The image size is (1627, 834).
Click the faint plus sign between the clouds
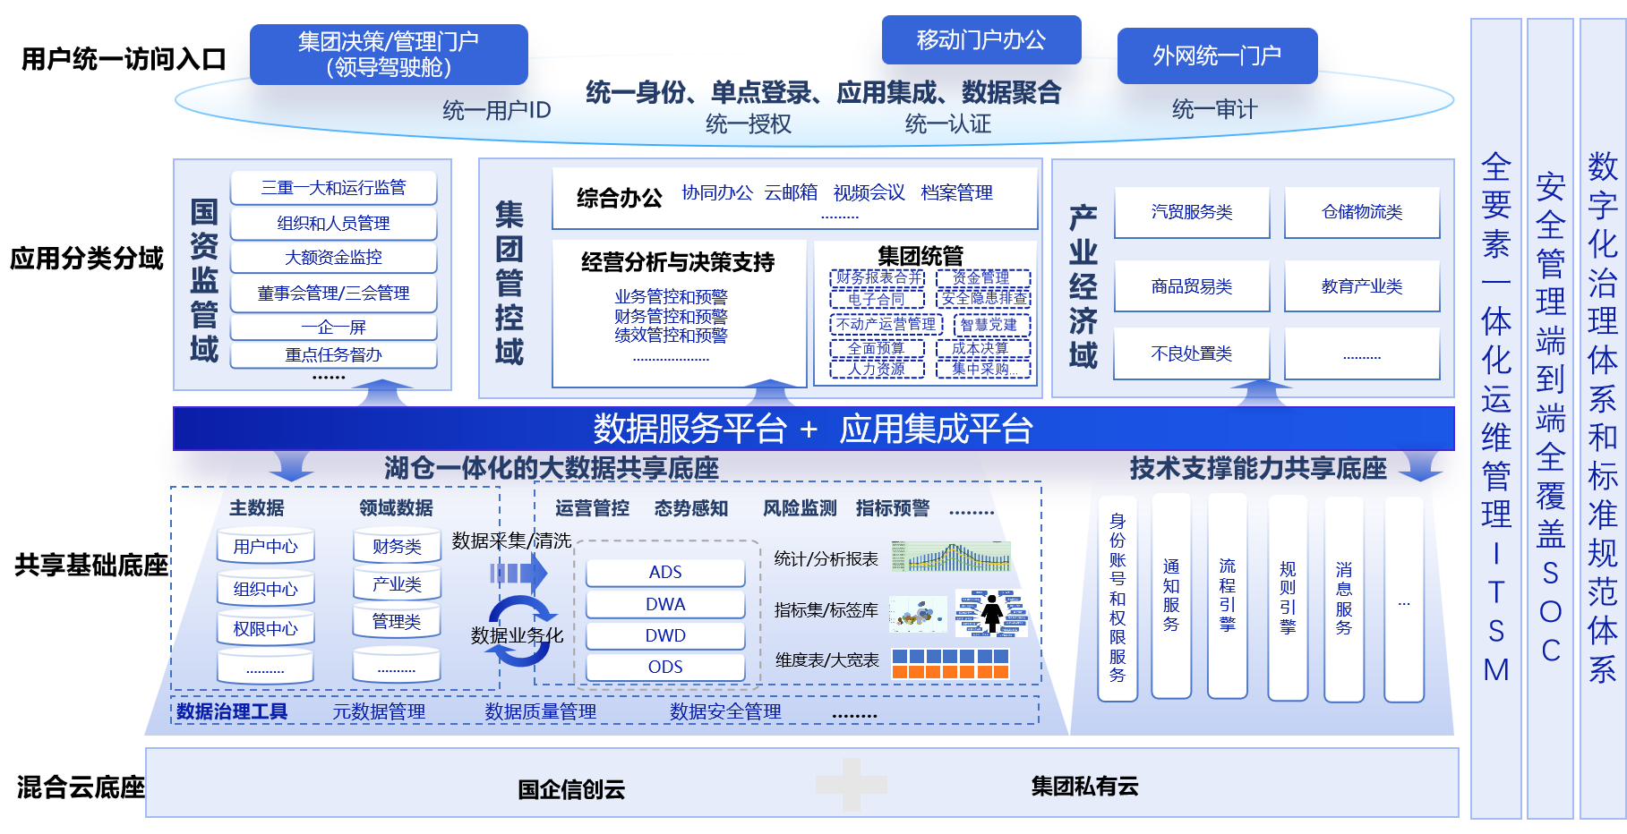(x=851, y=785)
